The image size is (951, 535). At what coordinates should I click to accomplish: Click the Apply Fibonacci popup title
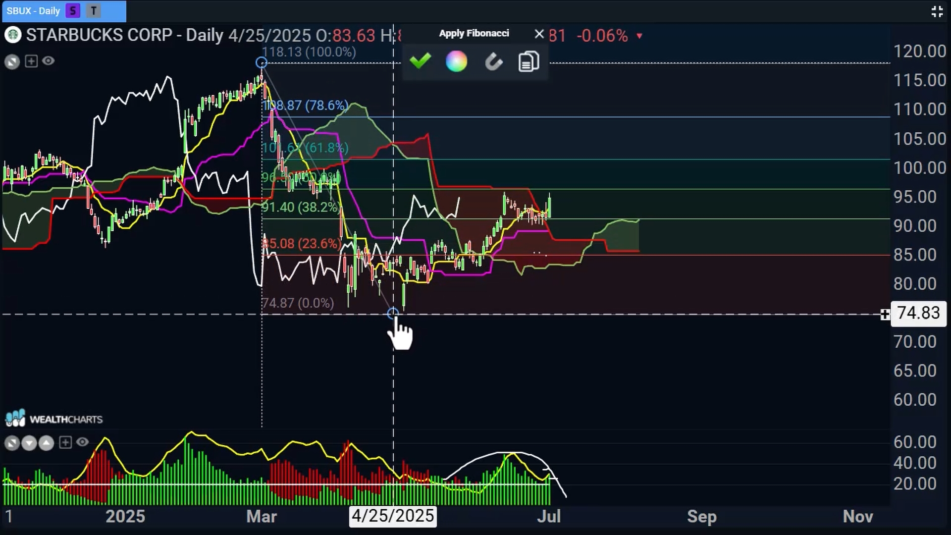pyautogui.click(x=474, y=33)
